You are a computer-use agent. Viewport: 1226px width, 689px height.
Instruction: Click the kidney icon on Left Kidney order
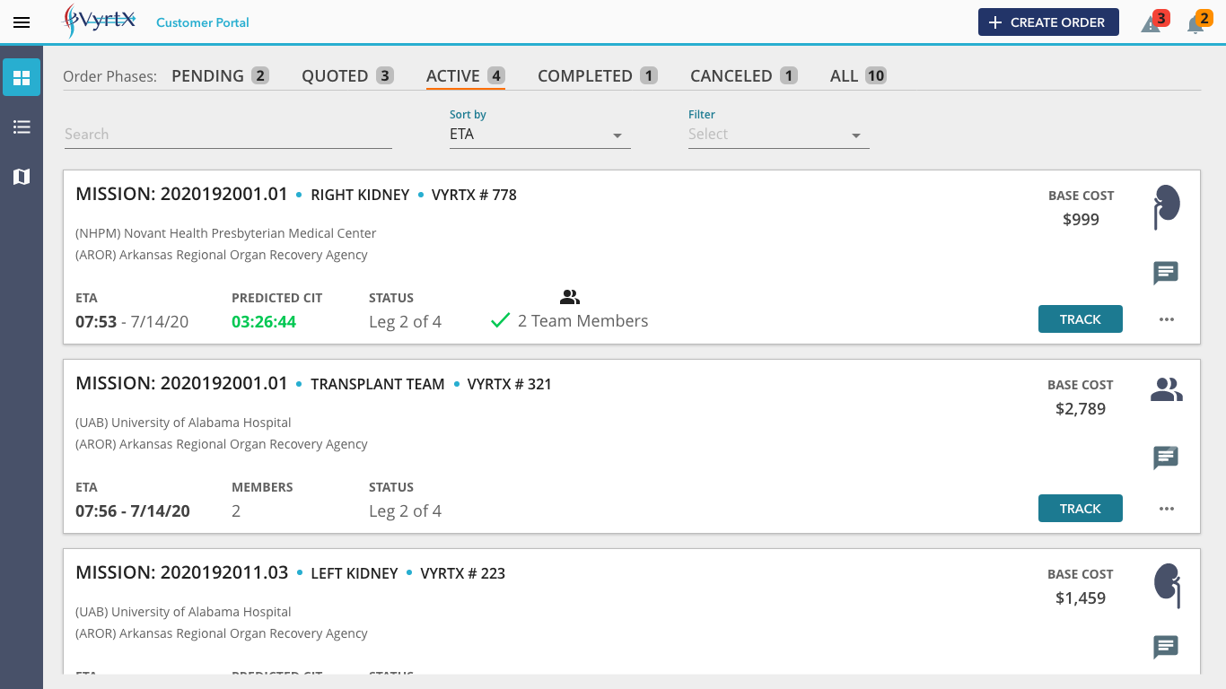(x=1167, y=586)
